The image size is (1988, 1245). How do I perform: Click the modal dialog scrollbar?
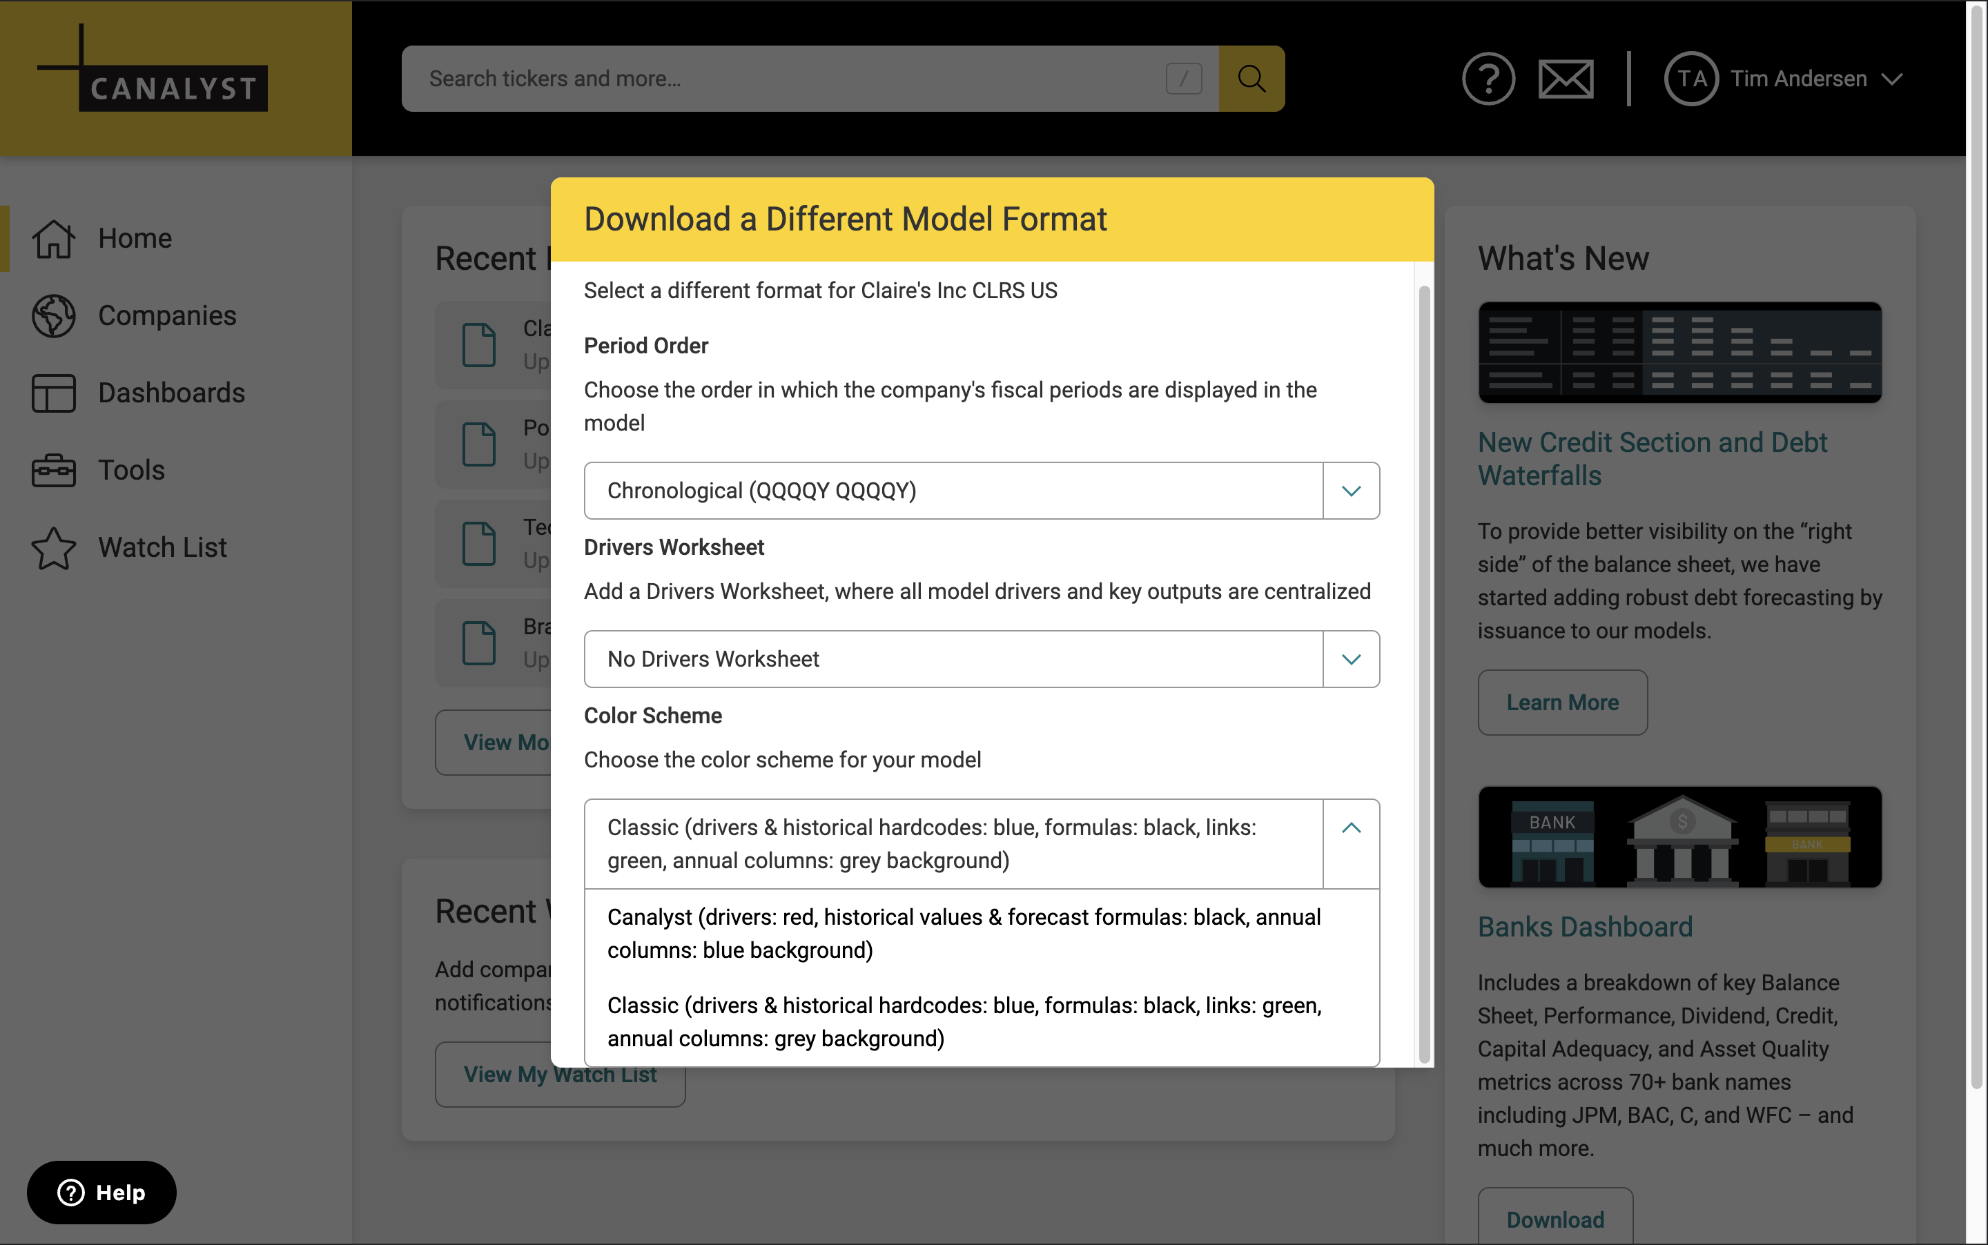coord(1424,675)
